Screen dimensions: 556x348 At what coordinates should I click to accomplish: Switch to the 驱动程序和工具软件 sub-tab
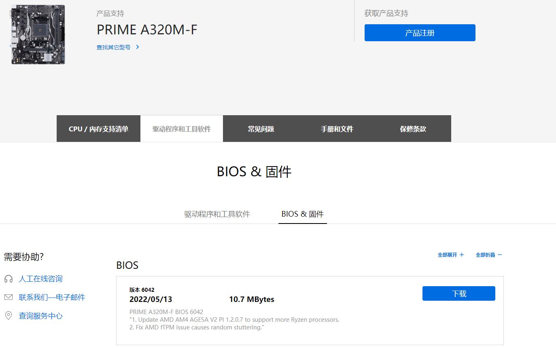click(217, 214)
